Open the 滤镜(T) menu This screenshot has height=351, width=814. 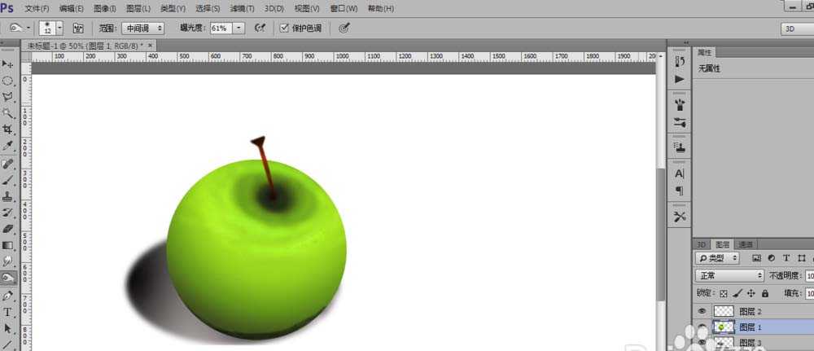click(242, 8)
